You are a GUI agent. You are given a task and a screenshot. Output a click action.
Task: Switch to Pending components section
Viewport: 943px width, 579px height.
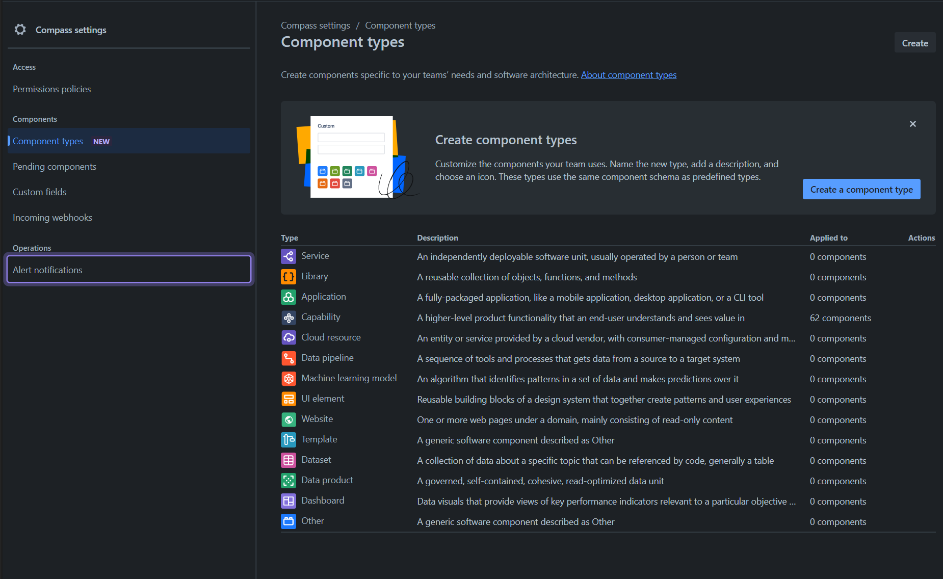(54, 166)
